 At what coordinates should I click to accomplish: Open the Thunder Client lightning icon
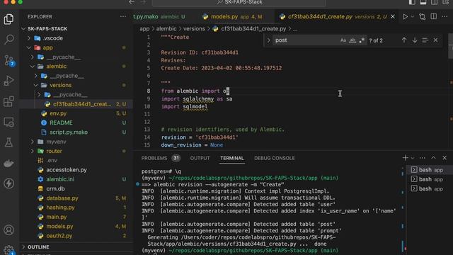(8, 183)
